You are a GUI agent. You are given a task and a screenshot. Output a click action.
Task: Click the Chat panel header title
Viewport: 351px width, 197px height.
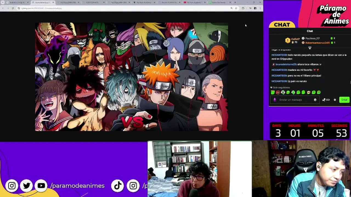point(310,31)
